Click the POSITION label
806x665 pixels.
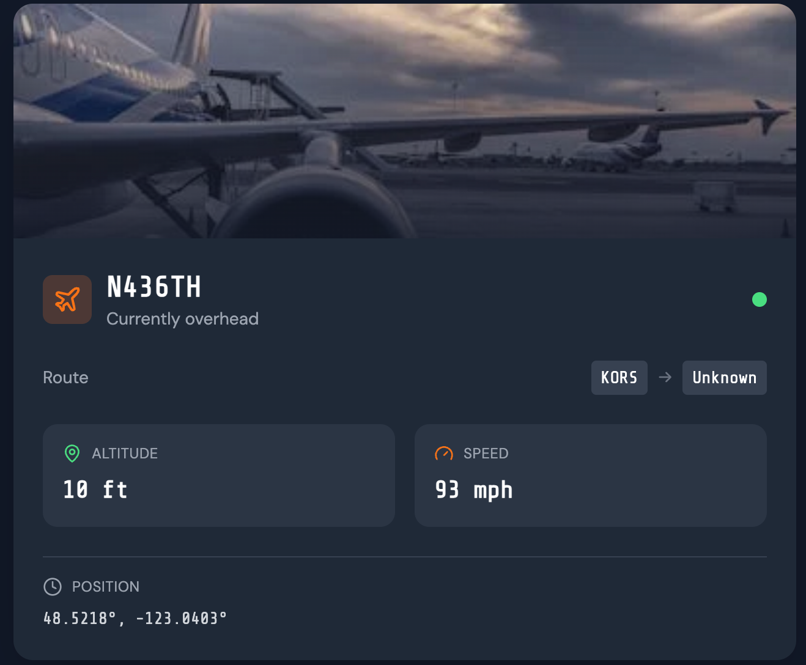[106, 587]
